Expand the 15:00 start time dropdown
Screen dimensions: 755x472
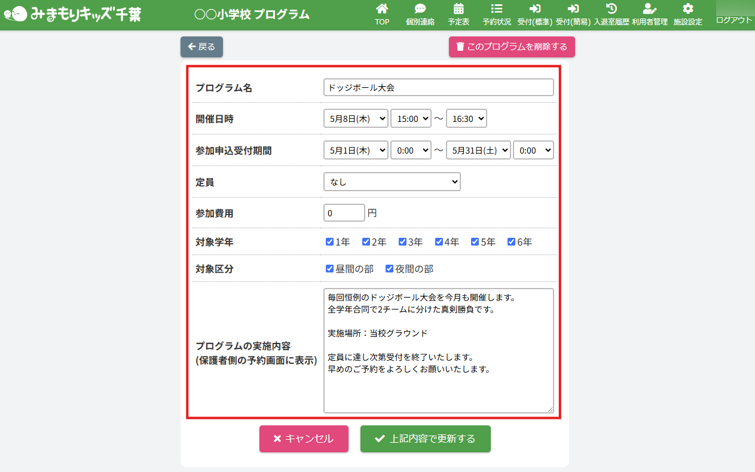411,119
